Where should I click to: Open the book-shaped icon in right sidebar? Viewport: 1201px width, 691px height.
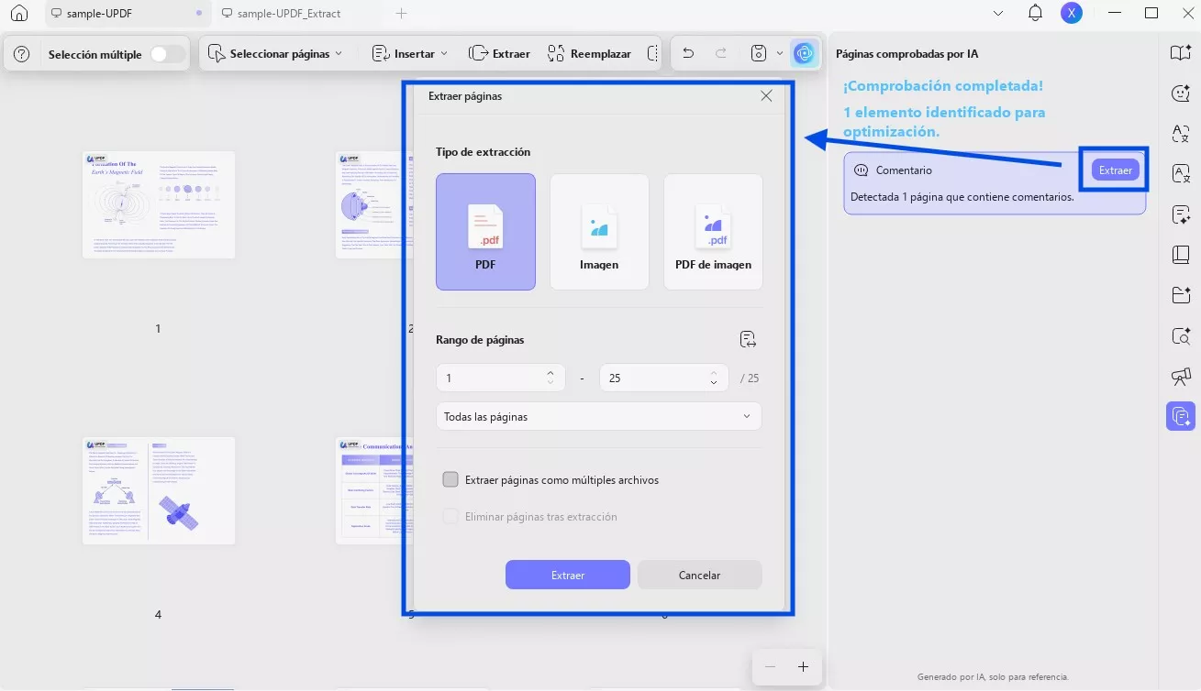coord(1181,255)
